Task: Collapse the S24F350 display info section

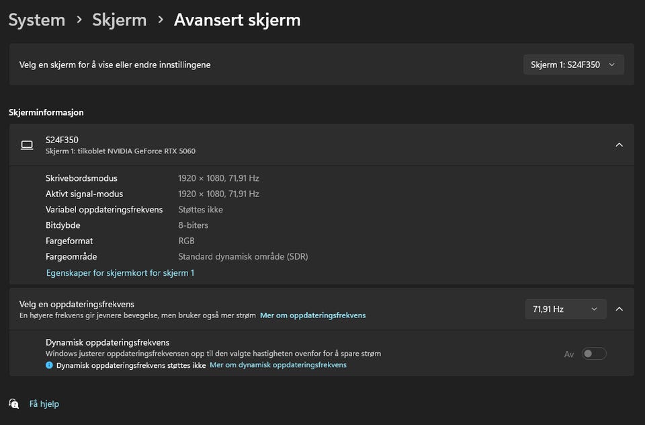Action: pos(619,145)
